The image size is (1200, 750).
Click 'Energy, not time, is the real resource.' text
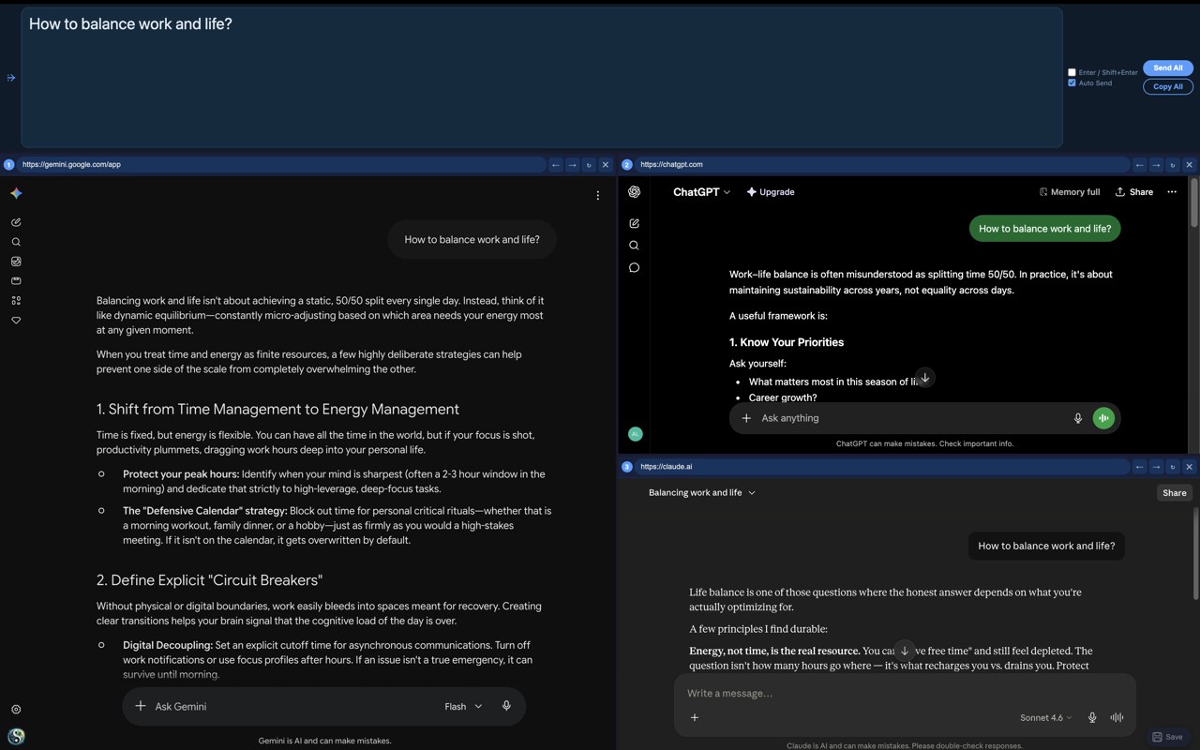[x=774, y=651]
